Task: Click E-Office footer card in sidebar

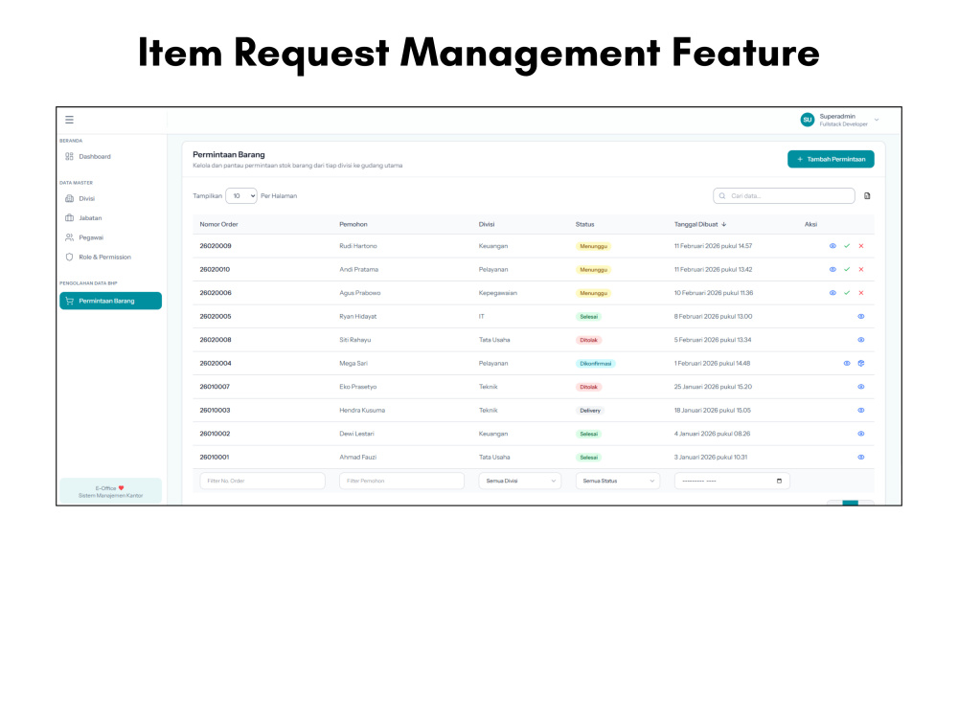Action: tap(110, 491)
